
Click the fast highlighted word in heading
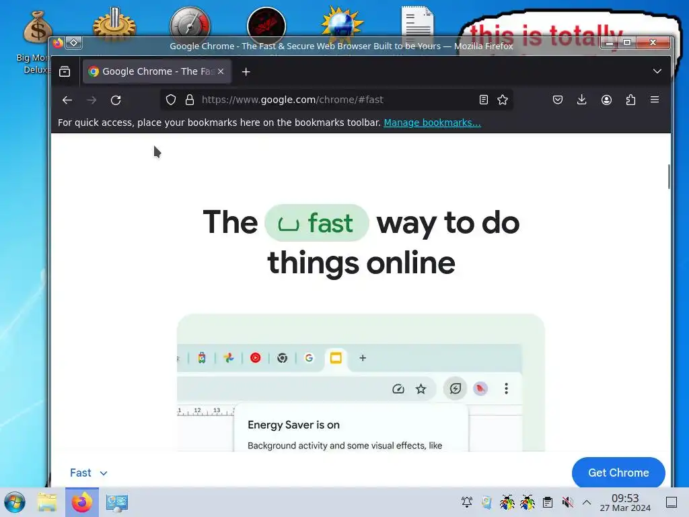316,223
